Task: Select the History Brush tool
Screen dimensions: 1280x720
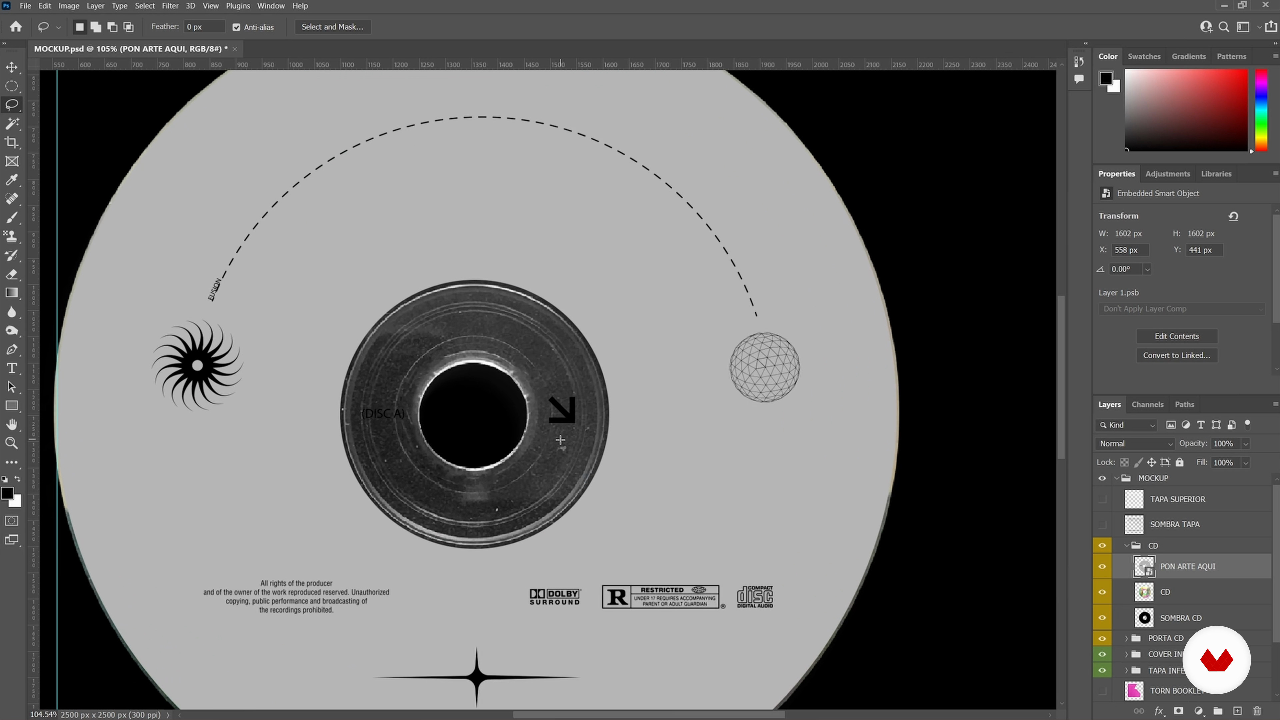Action: [x=11, y=255]
